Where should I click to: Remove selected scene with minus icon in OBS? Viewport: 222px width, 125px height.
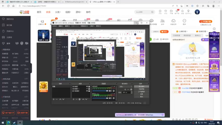click(x=57, y=99)
